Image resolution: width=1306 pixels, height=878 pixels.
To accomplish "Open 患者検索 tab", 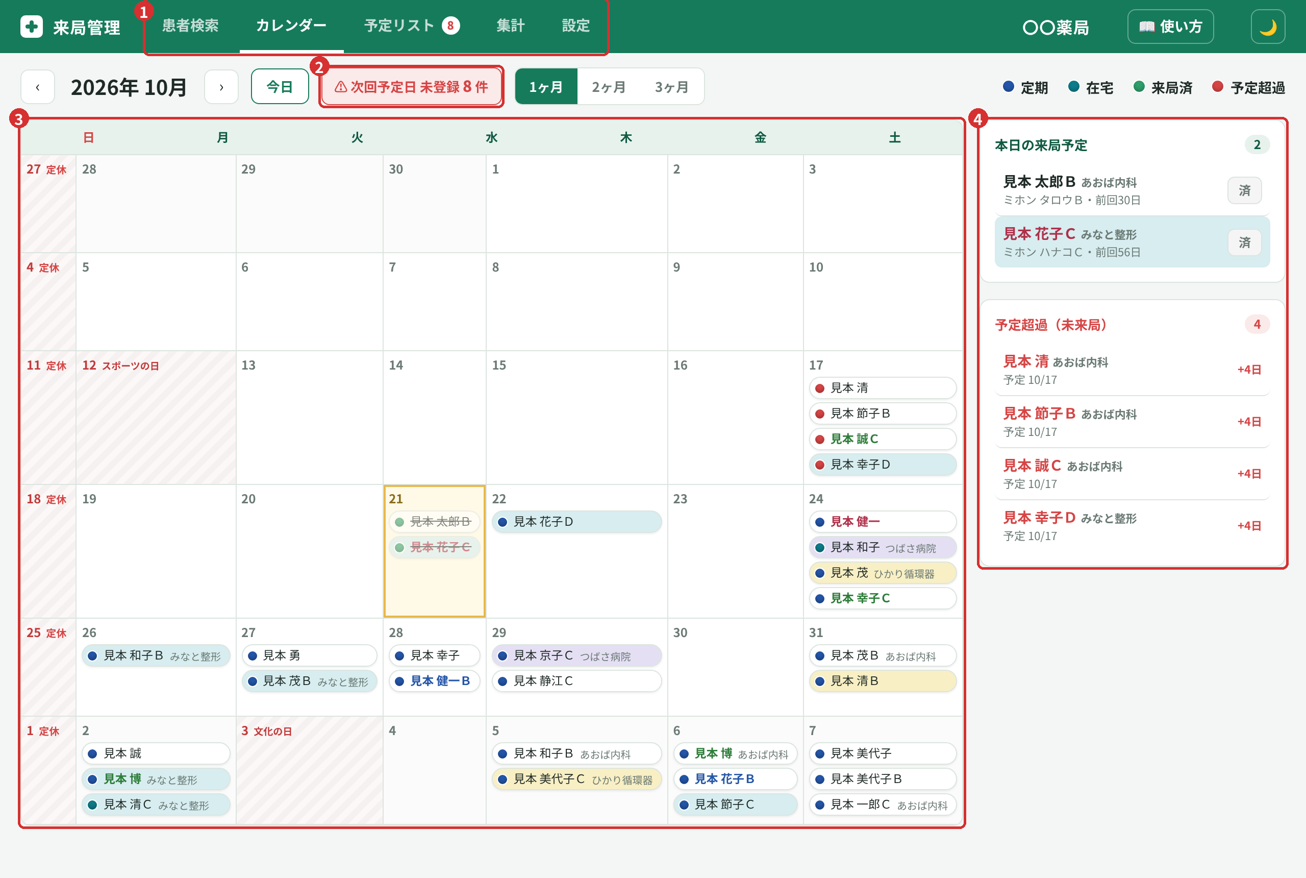I will point(190,26).
